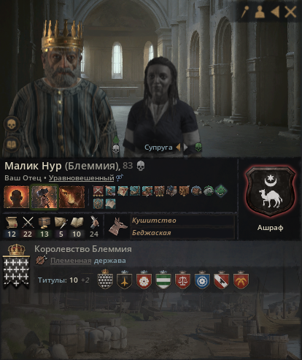This screenshot has height=360, width=302.
Task: Show previous spouse with left arrow
Action: pyautogui.click(x=178, y=148)
